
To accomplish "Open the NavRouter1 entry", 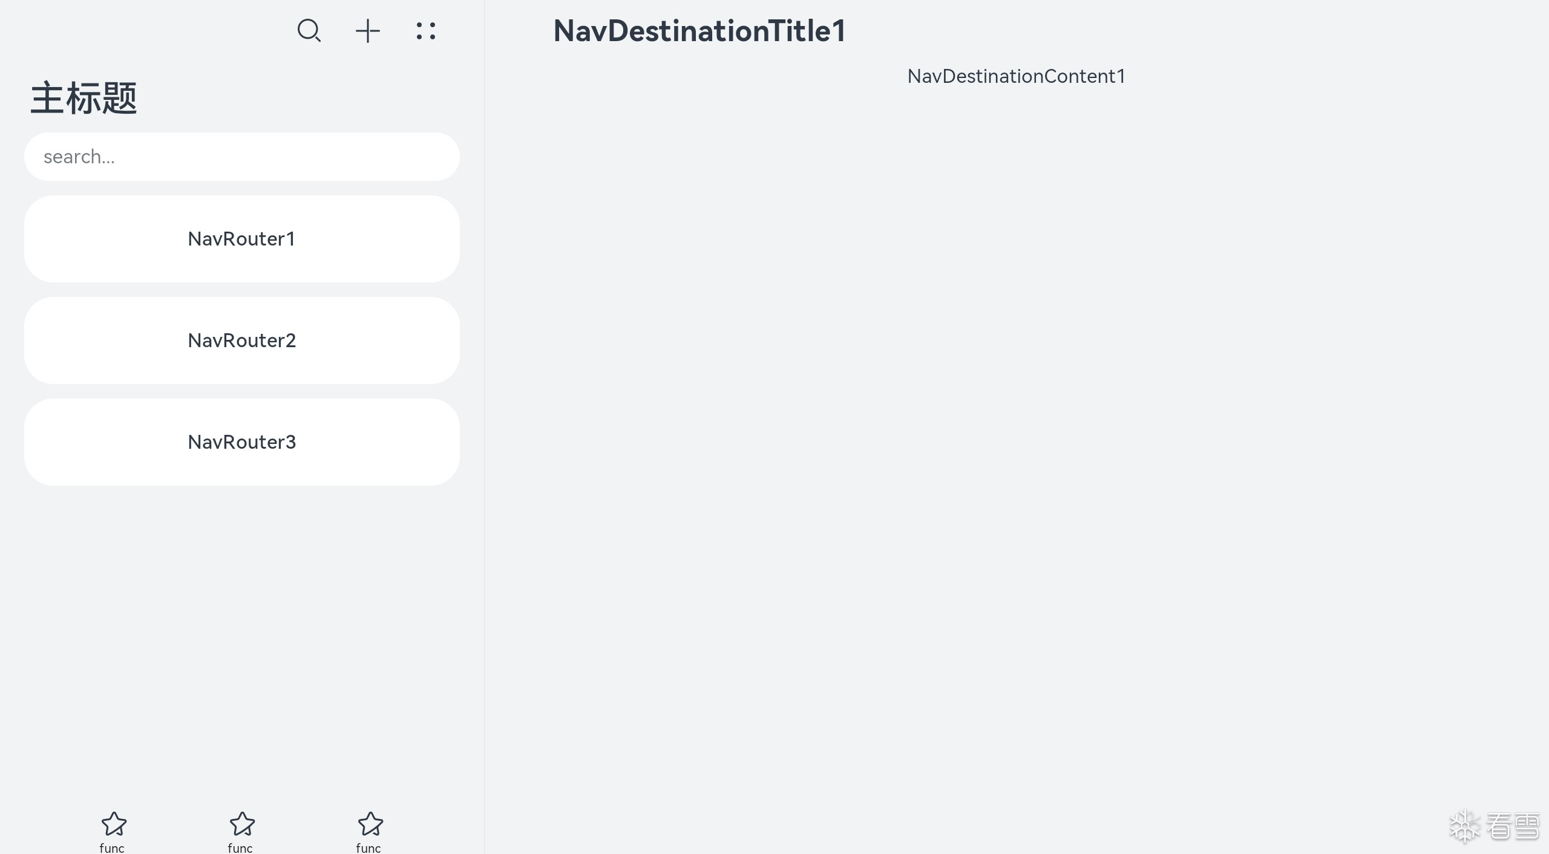I will pyautogui.click(x=242, y=239).
